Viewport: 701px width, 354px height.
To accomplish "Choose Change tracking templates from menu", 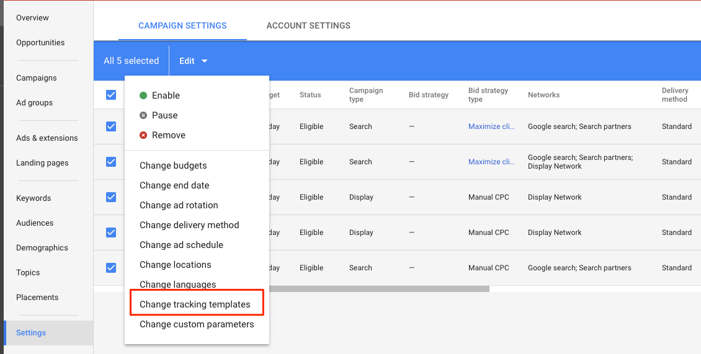I will point(195,304).
